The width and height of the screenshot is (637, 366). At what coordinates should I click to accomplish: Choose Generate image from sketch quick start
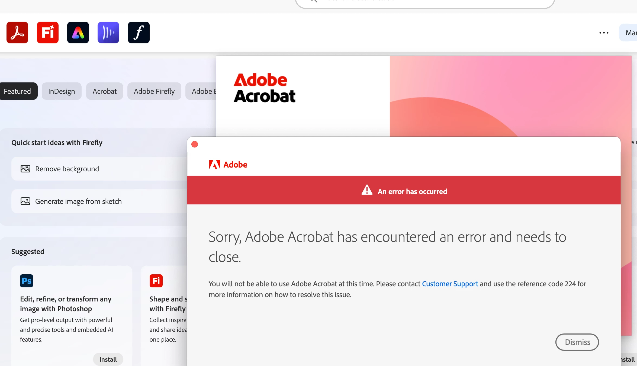tap(99, 201)
